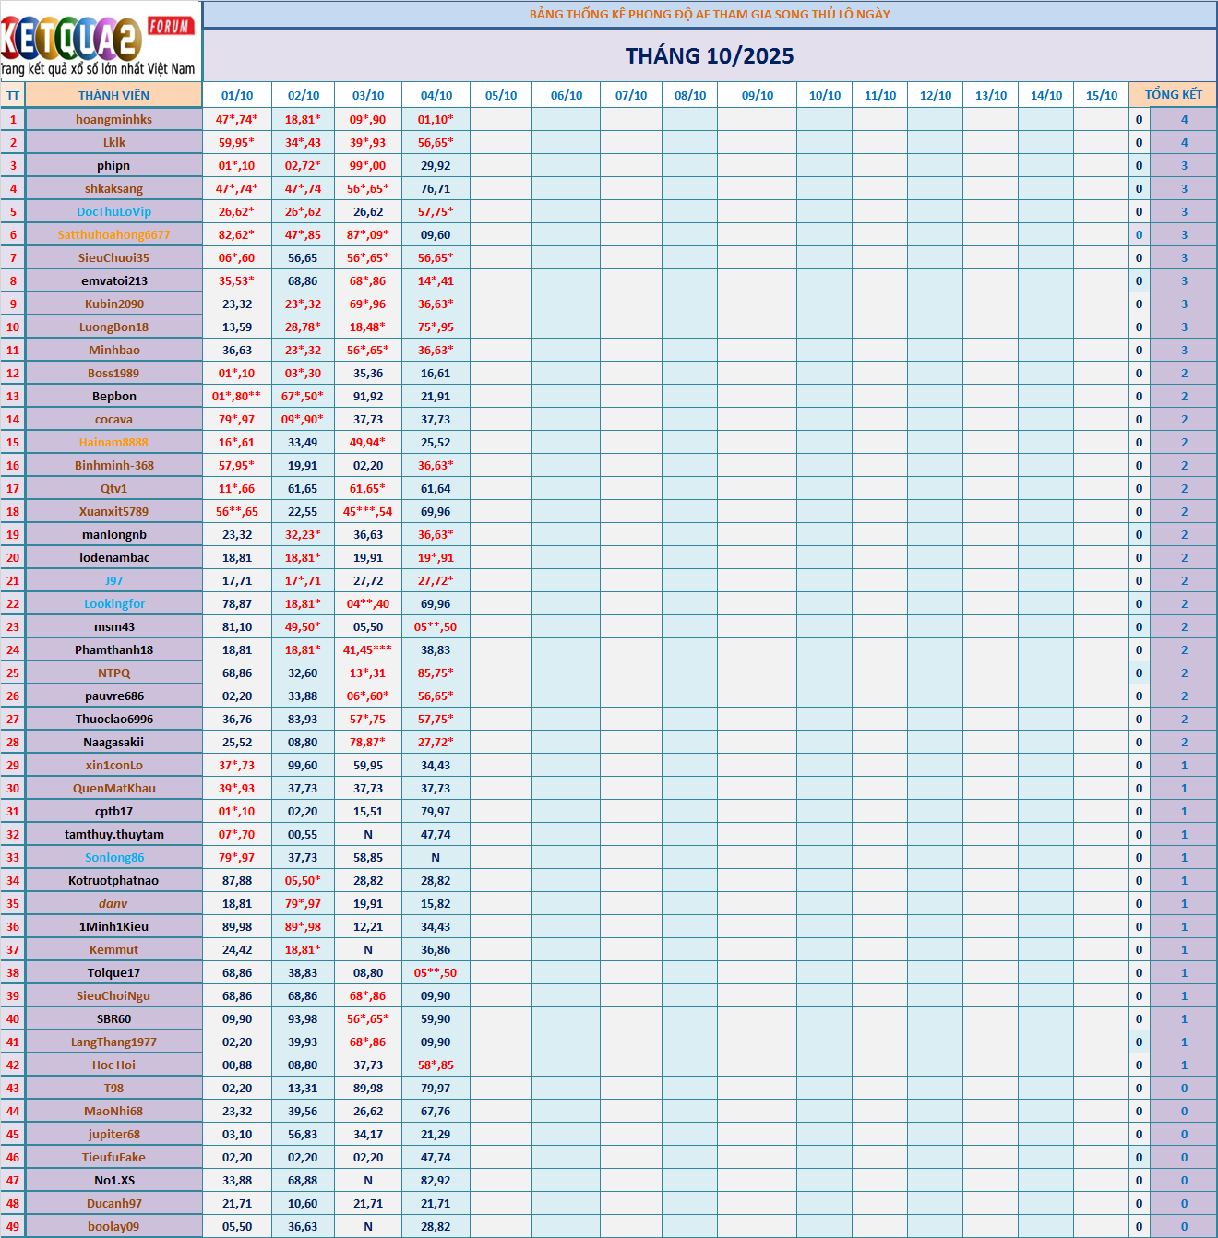1218x1238 pixels.
Task: Select the 04/10 date column header
Action: coord(436,95)
